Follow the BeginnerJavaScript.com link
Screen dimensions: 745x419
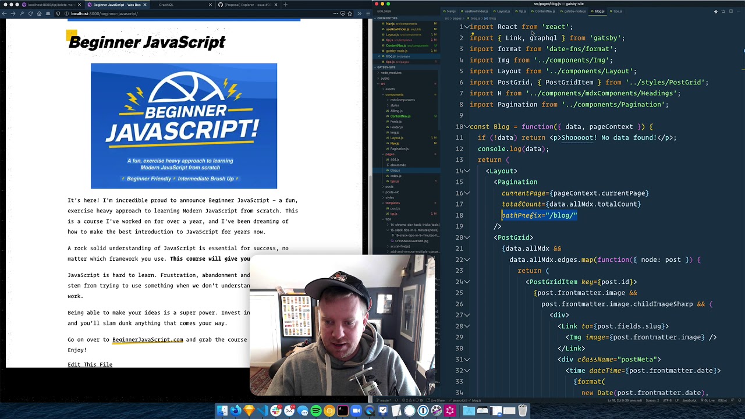coord(147,339)
